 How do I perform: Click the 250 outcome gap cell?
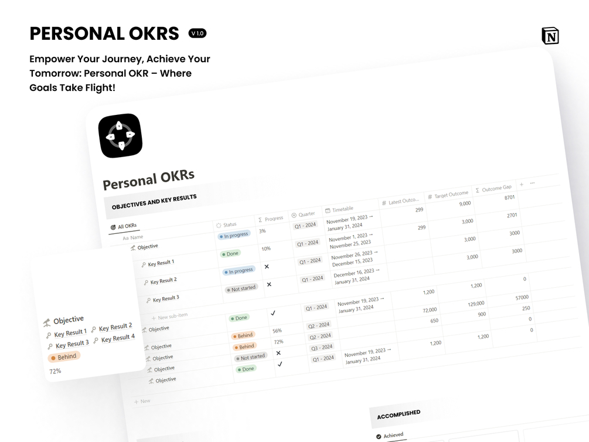pos(526,308)
